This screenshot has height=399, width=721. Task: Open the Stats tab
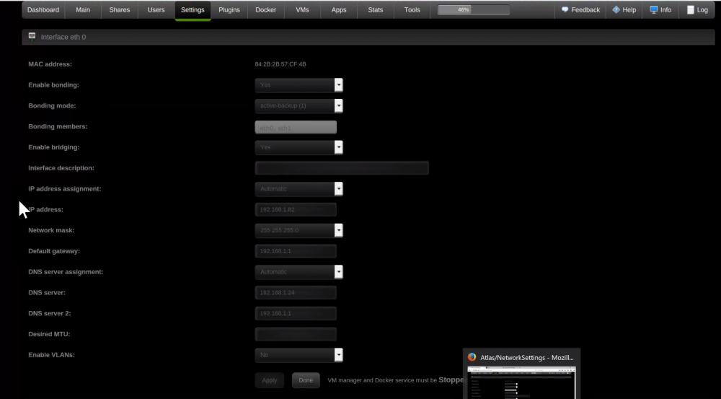[375, 9]
